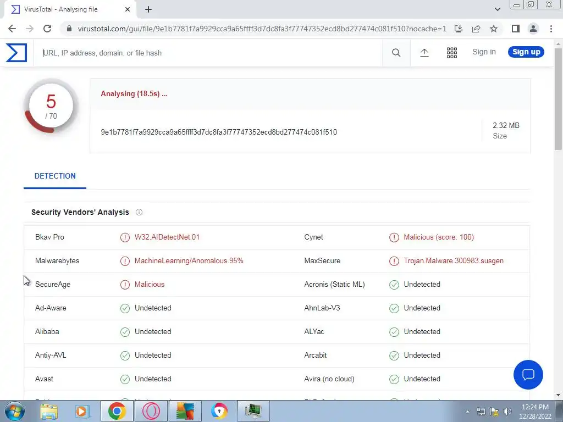Open the apps grid icon

(452, 53)
